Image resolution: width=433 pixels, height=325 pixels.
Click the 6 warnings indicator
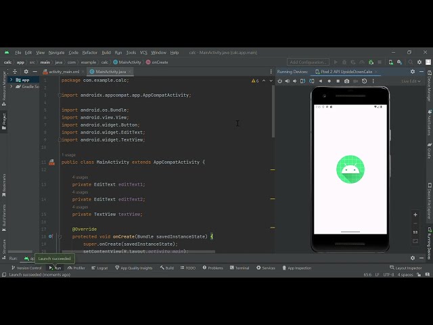click(x=255, y=81)
